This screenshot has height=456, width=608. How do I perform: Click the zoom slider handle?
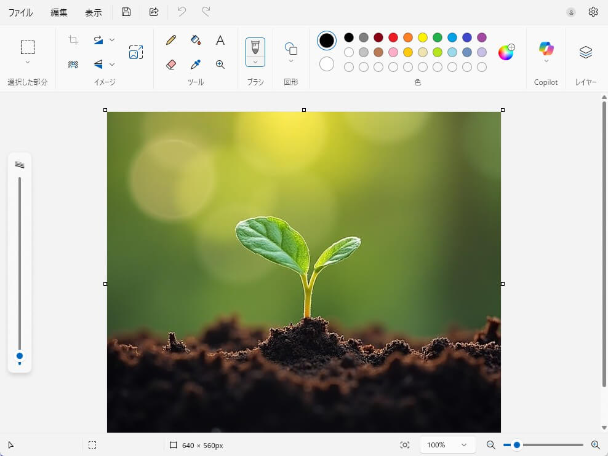pos(516,445)
